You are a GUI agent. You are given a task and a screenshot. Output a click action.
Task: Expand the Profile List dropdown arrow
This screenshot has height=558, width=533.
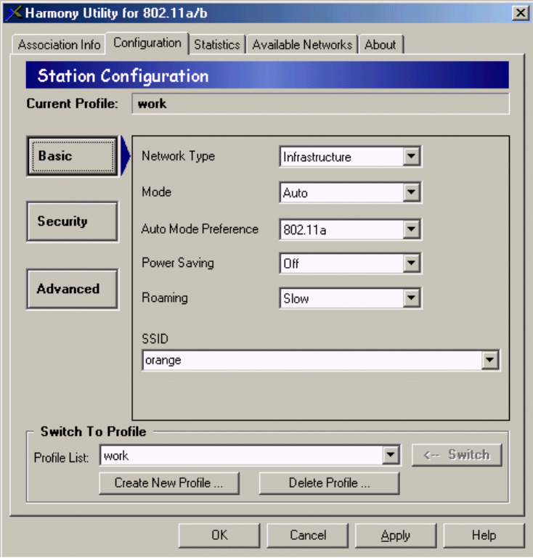tap(391, 455)
